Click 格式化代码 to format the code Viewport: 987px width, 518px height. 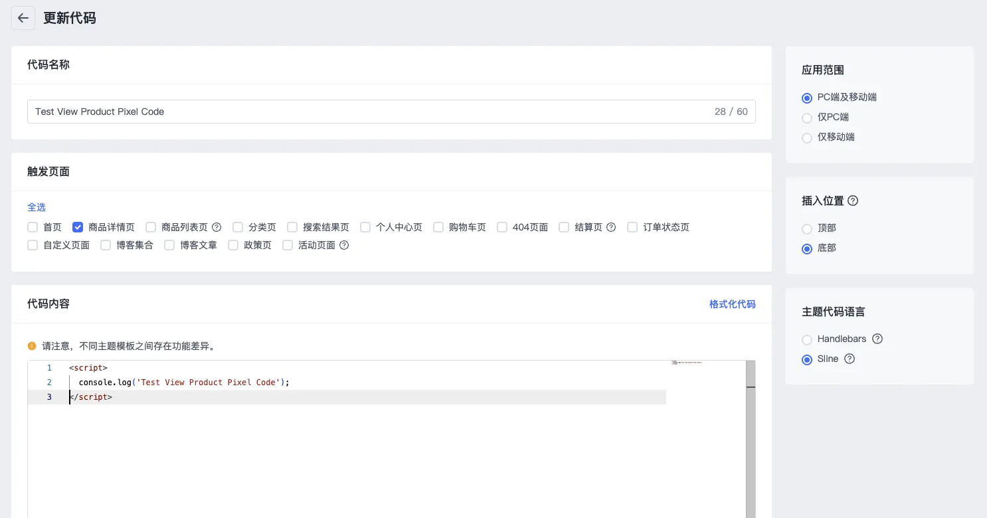(x=732, y=304)
